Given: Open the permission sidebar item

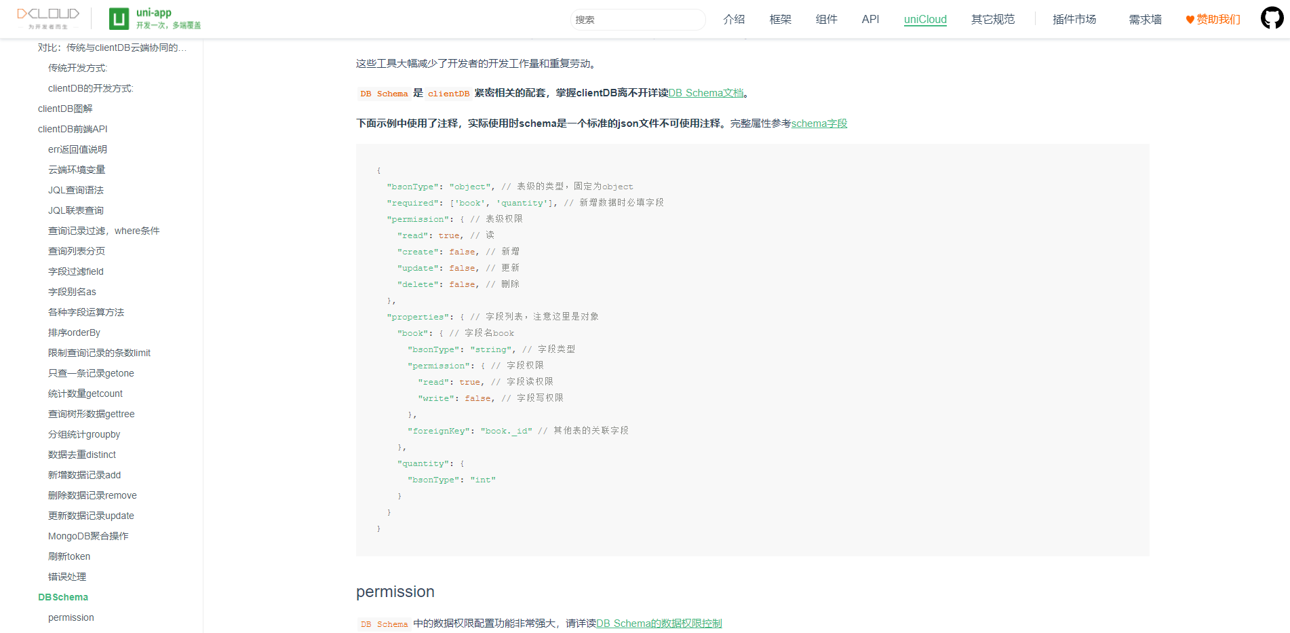Looking at the screenshot, I should (71, 617).
